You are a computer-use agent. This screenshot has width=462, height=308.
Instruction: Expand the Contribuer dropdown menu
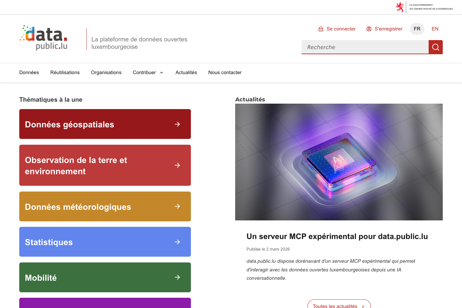[x=148, y=73]
